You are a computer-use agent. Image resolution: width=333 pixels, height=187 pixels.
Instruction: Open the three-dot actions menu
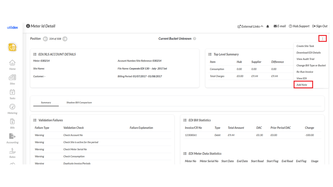click(323, 39)
